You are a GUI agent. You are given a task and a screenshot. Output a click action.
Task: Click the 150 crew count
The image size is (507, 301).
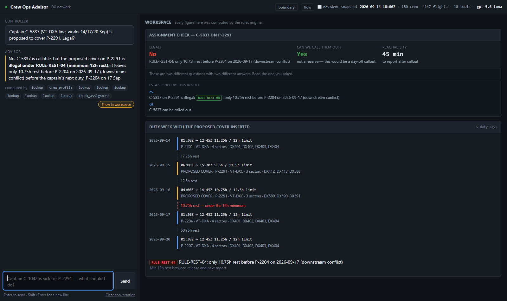[x=410, y=7]
